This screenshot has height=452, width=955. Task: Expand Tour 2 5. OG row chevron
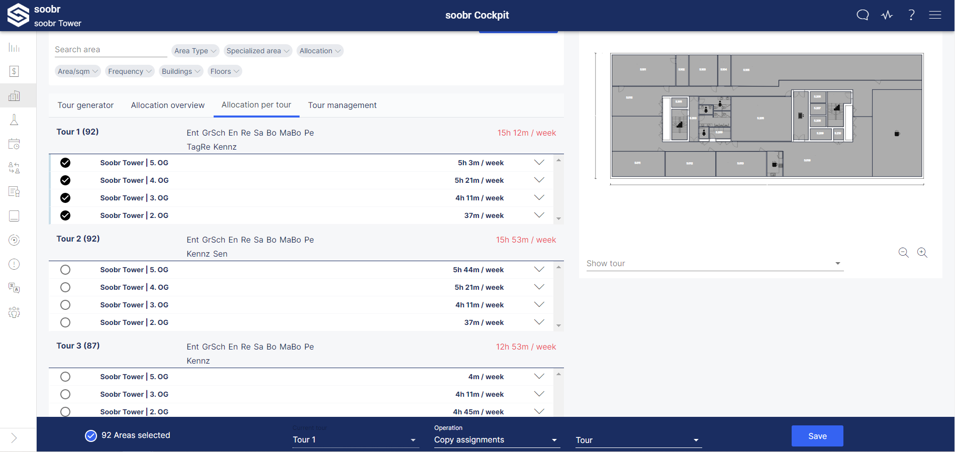[539, 270]
